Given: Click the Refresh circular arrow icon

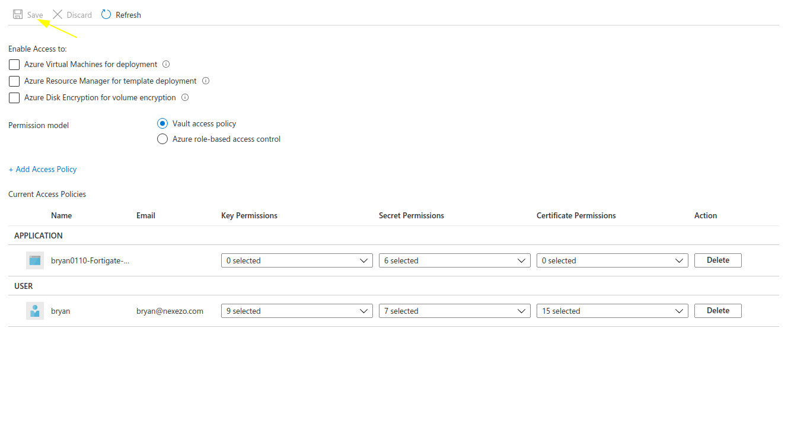Looking at the screenshot, I should pos(106,14).
